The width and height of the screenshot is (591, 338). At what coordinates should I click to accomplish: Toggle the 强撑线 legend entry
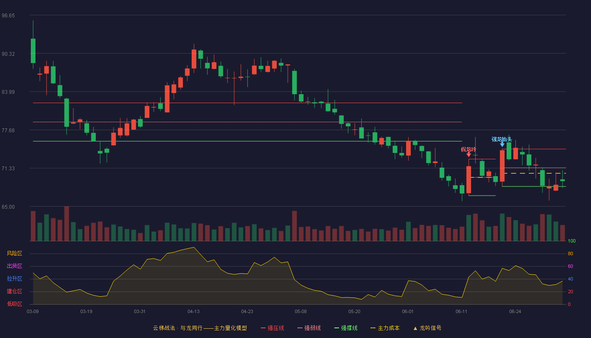pyautogui.click(x=346, y=328)
